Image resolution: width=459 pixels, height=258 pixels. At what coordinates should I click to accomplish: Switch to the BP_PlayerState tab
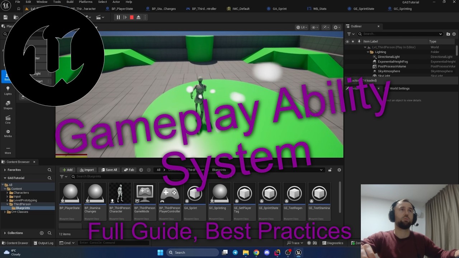coord(122,9)
